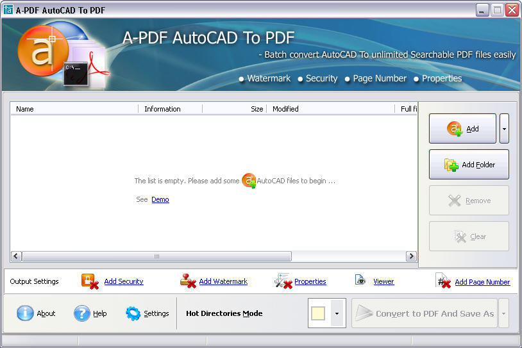522x348 pixels.
Task: Click the "Output Settings" label
Action: tap(34, 281)
